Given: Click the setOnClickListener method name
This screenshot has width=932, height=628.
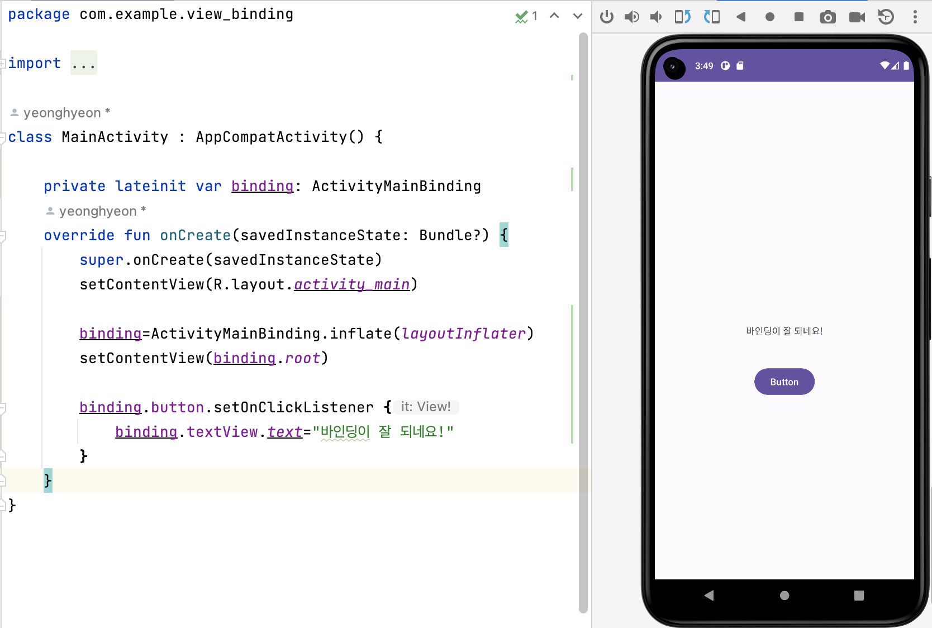Looking at the screenshot, I should [x=294, y=407].
